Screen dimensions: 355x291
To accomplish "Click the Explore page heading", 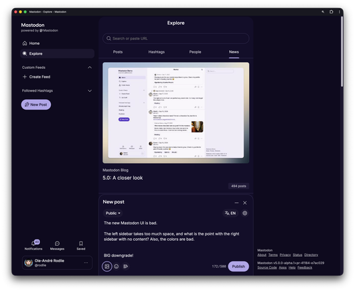I will [x=175, y=23].
